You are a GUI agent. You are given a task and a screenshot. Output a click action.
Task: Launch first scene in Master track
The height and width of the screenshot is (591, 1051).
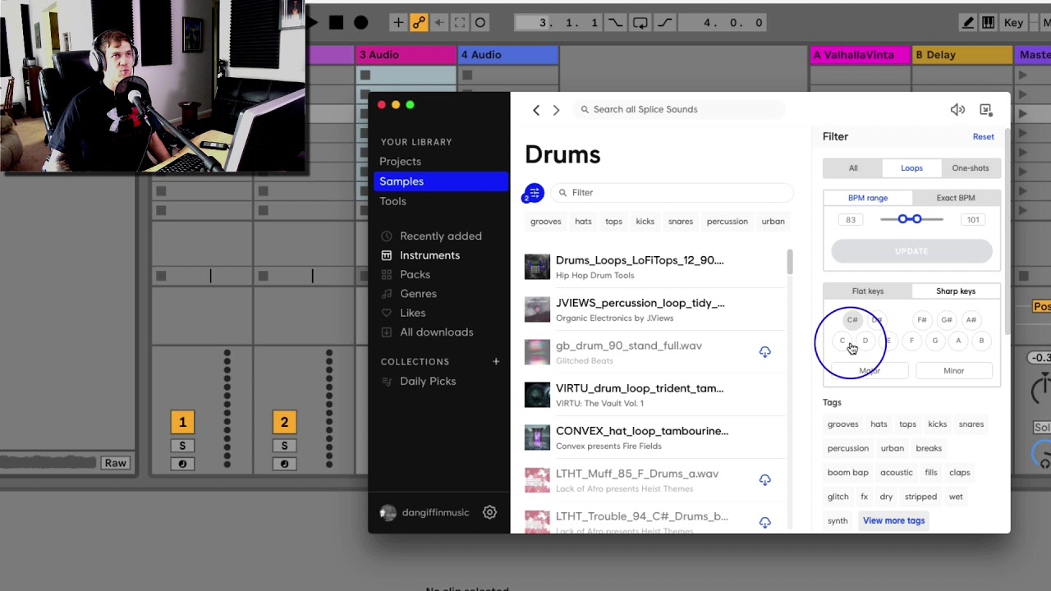(1022, 76)
